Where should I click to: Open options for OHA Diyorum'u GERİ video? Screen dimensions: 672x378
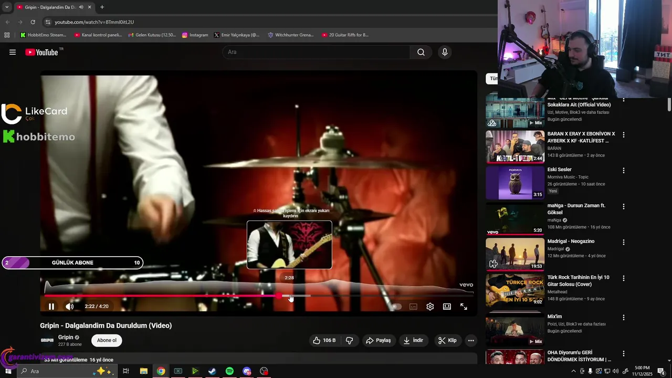click(624, 353)
